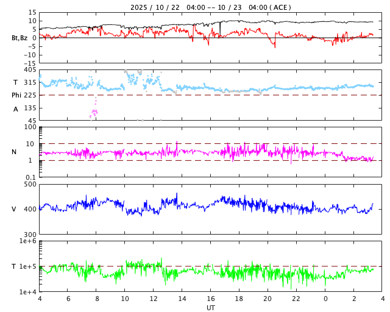Click the 1e+6 tick on temperature axis
This screenshot has height=312, width=390.
pyautogui.click(x=27, y=241)
